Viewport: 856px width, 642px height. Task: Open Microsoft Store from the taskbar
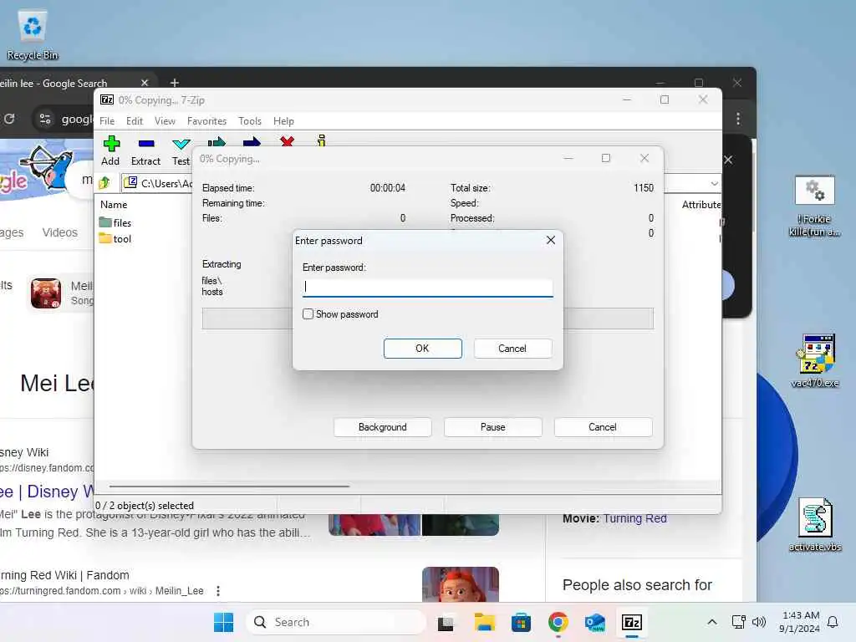tap(521, 622)
